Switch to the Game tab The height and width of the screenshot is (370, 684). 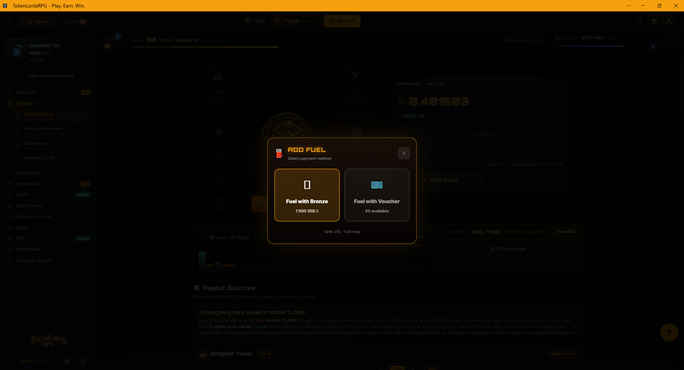pos(37,22)
